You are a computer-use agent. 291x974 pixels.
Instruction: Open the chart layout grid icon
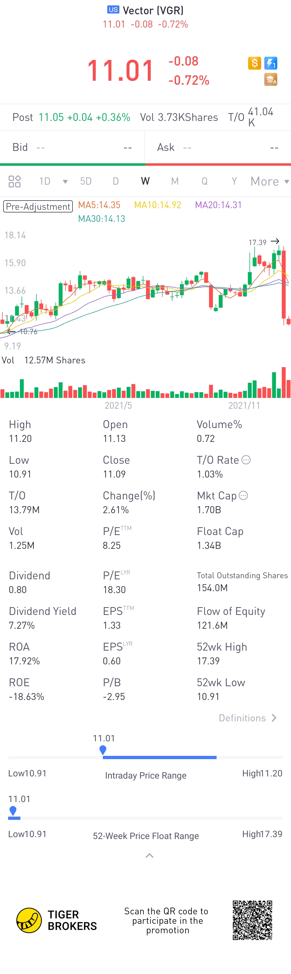14,181
